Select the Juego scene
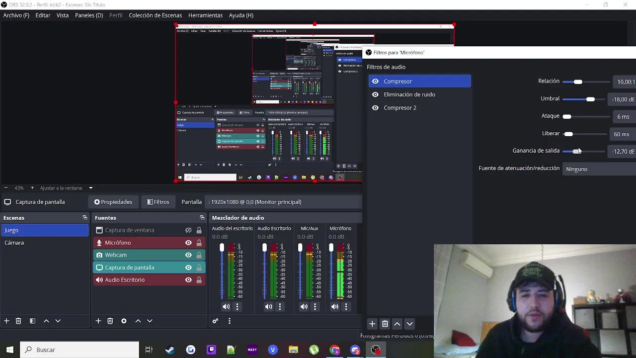 (45, 230)
